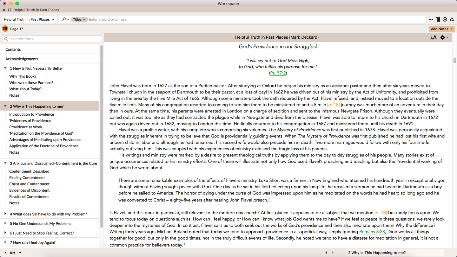Click the reading pane vertical scrollbar
The height and width of the screenshot is (257, 457).
[454, 60]
